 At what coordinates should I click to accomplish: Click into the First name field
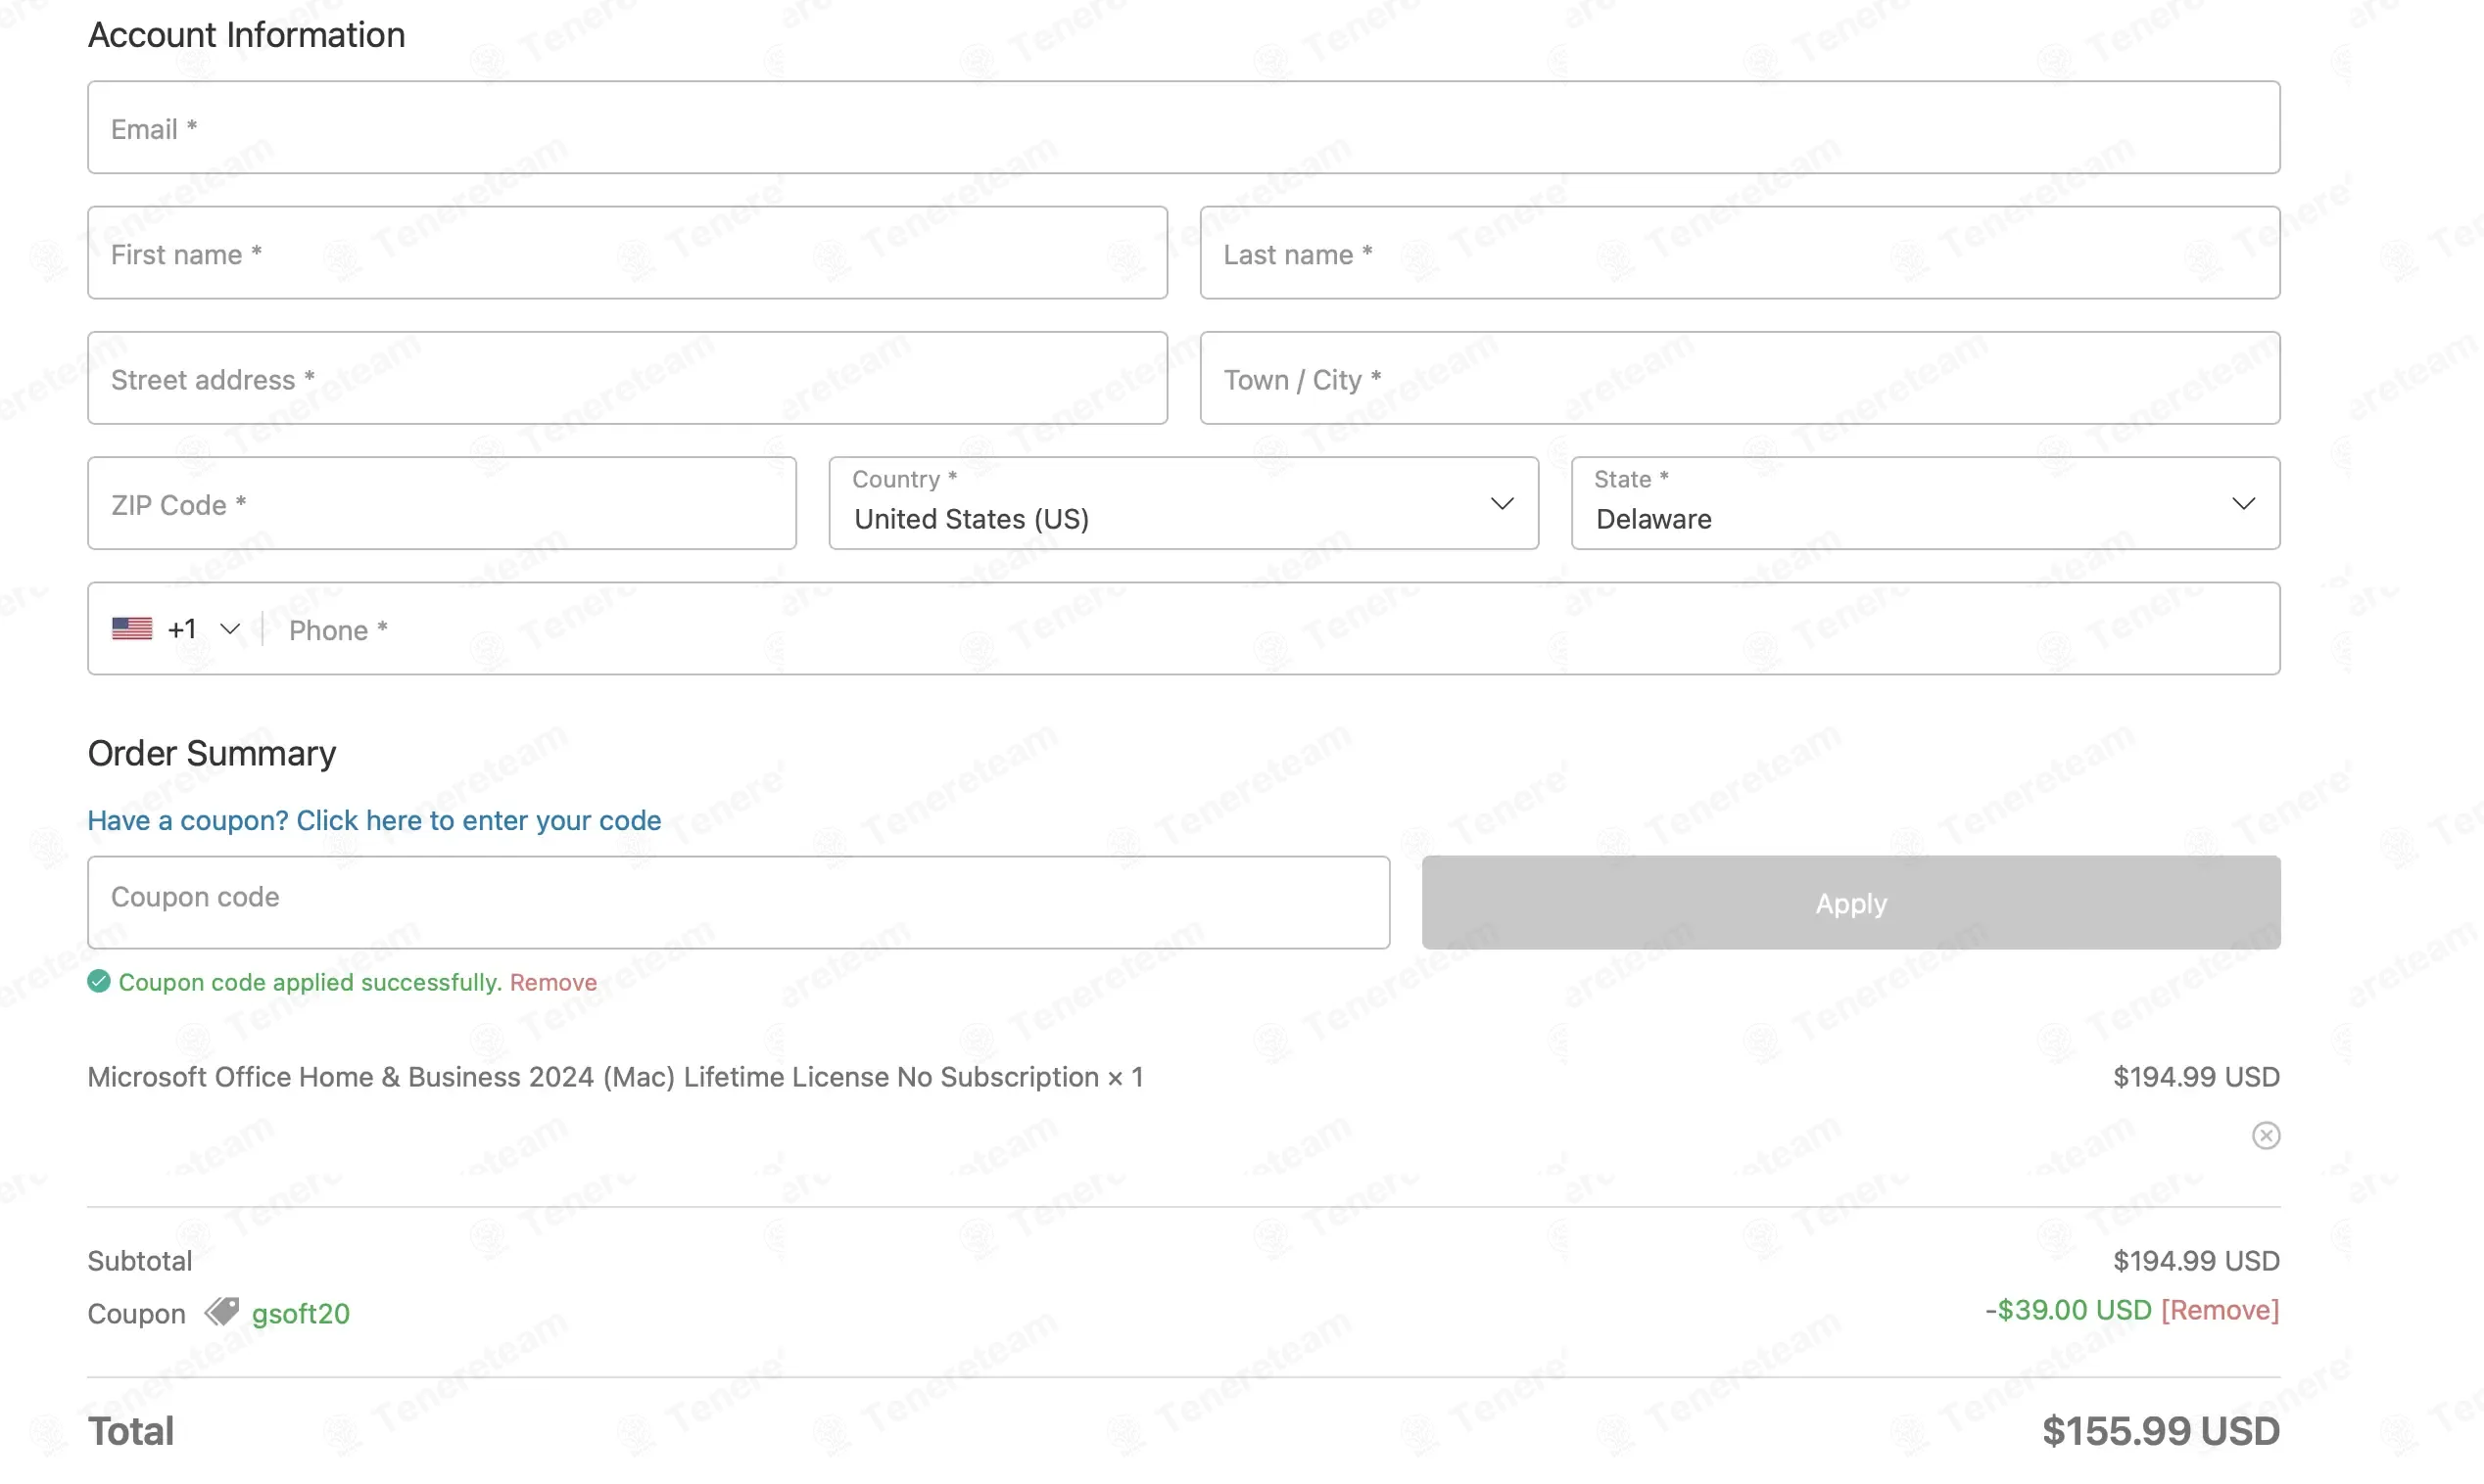pyautogui.click(x=627, y=254)
